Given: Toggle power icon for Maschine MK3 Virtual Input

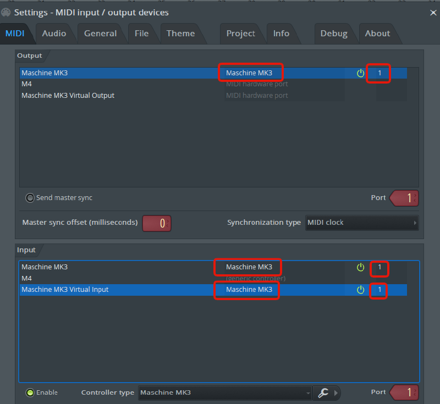Looking at the screenshot, I should coord(360,290).
